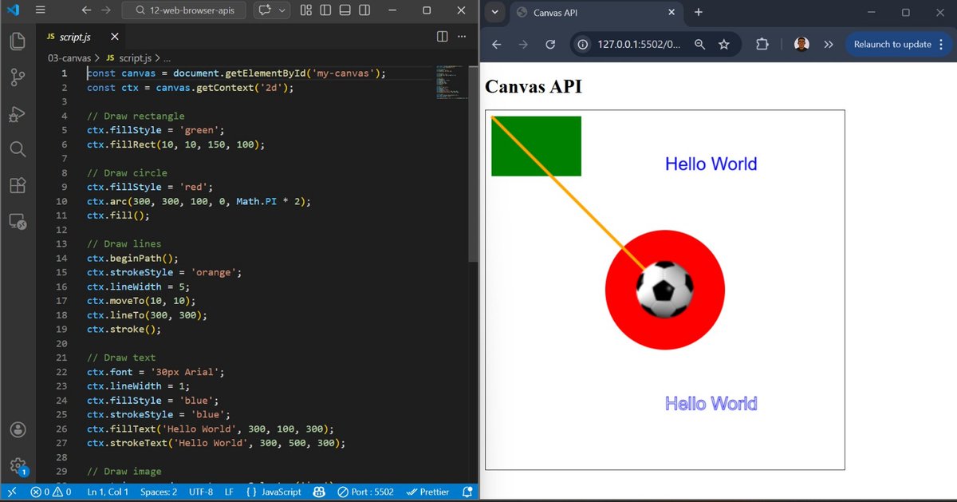Open Customize Layout in VS Code
Image resolution: width=957 pixels, height=502 pixels.
[x=306, y=10]
